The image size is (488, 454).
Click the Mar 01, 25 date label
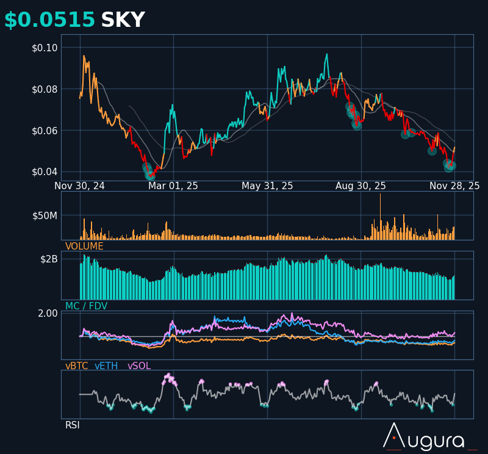173,186
